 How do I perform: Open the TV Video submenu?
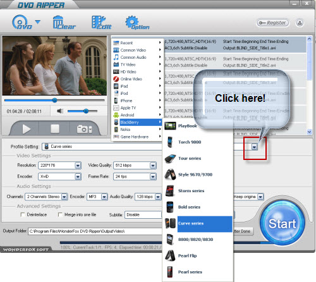pyautogui.click(x=137, y=64)
